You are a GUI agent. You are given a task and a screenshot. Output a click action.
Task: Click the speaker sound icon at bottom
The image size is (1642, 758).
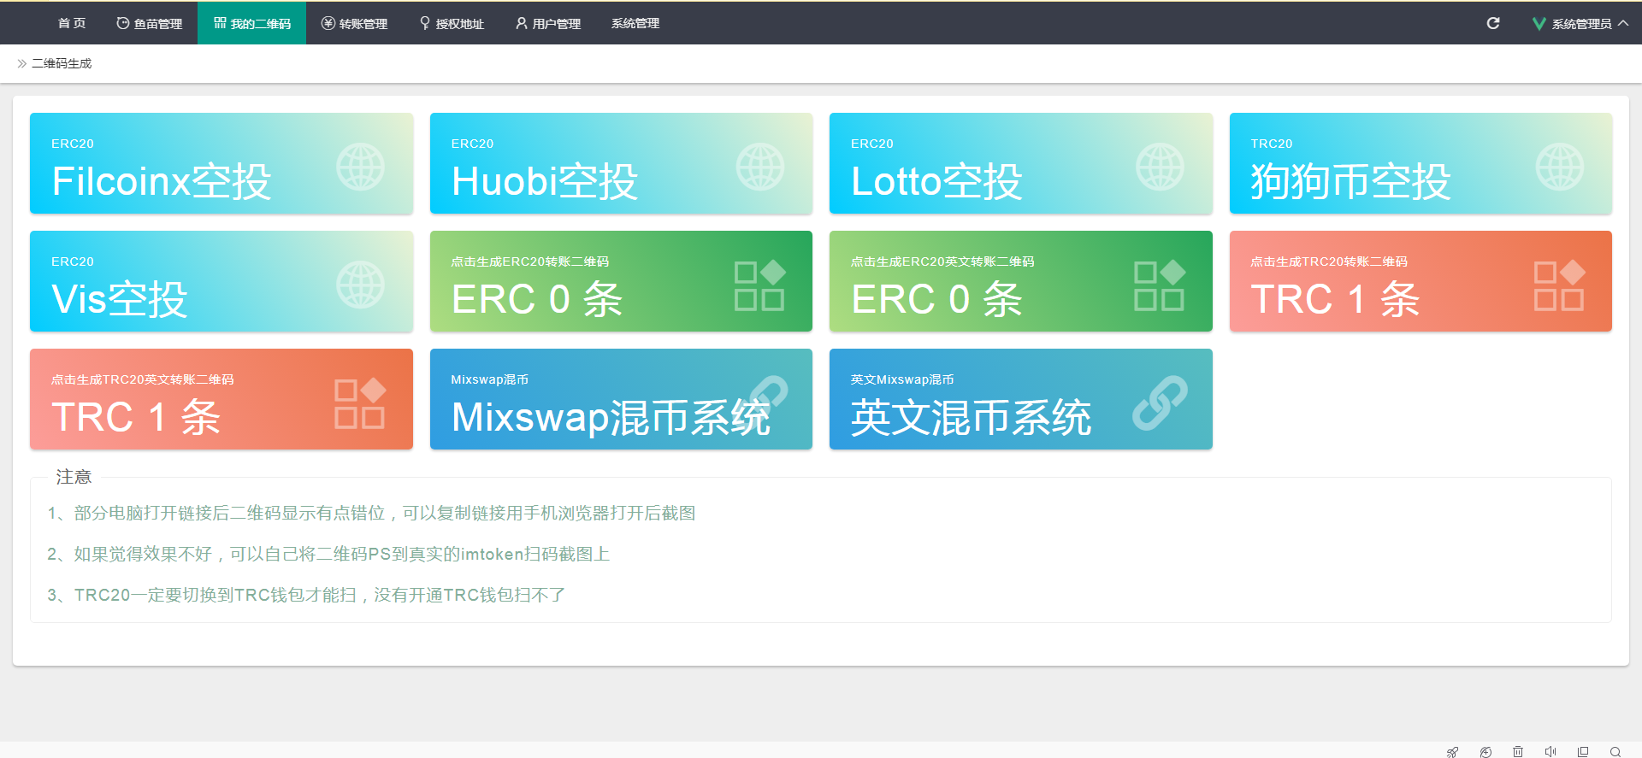click(1550, 752)
